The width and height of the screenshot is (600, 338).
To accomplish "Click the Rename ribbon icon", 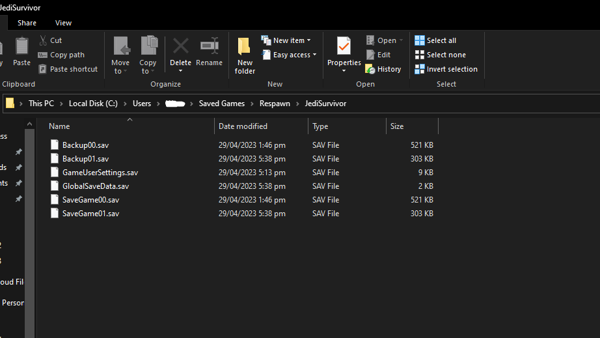I will point(209,47).
